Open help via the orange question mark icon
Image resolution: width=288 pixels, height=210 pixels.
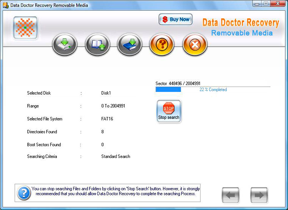click(162, 44)
